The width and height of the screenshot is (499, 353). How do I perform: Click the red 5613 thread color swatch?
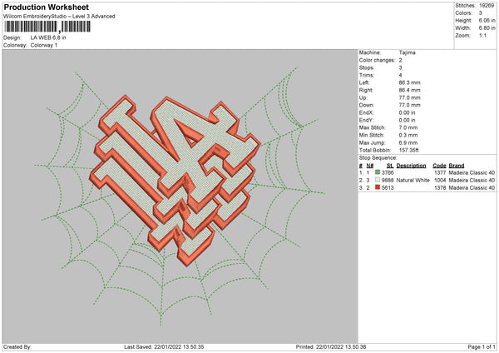click(378, 187)
